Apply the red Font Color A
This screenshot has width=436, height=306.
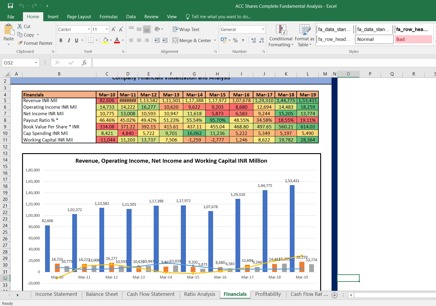117,40
